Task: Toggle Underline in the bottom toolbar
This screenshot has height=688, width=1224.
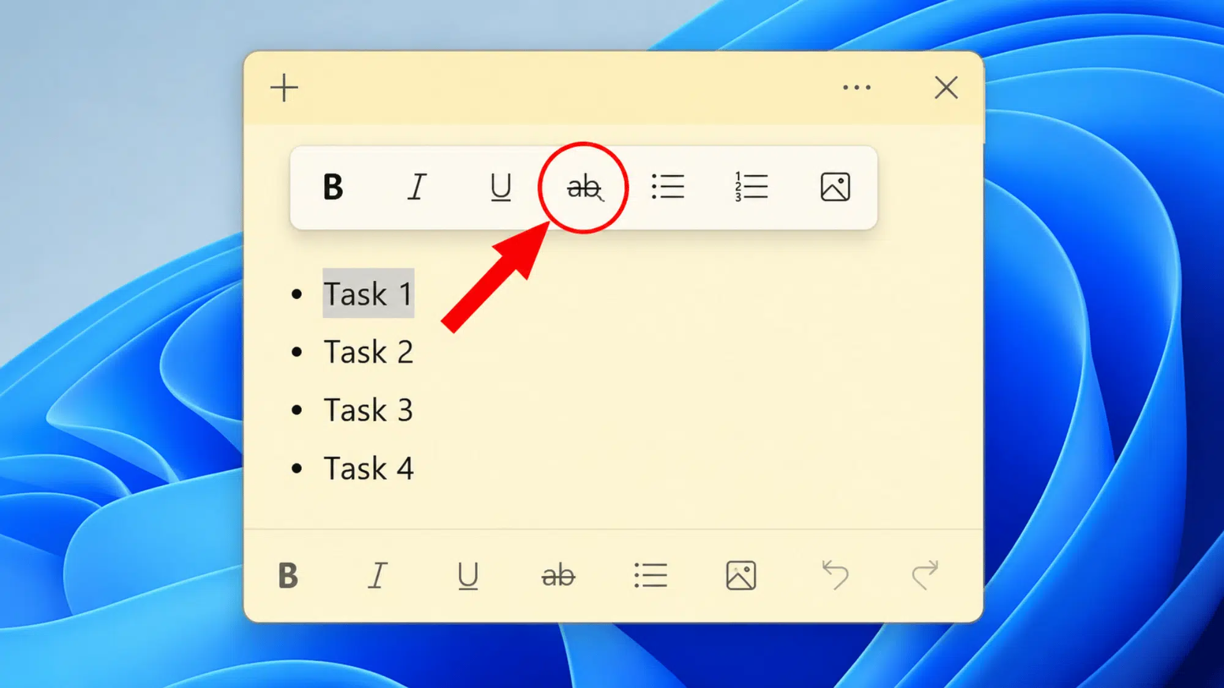Action: pyautogui.click(x=468, y=575)
